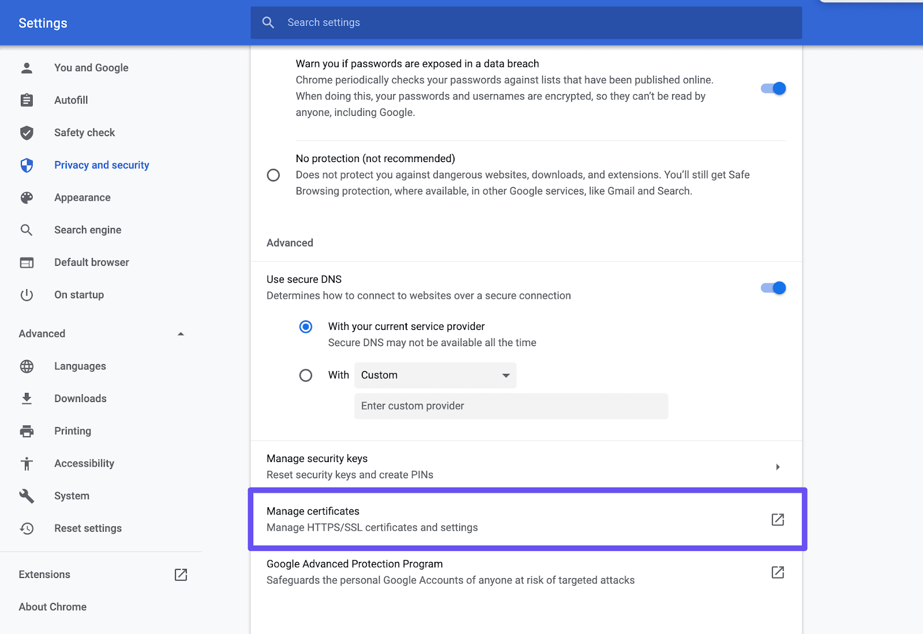
Task: Expand the Manage security keys row
Action: (778, 466)
